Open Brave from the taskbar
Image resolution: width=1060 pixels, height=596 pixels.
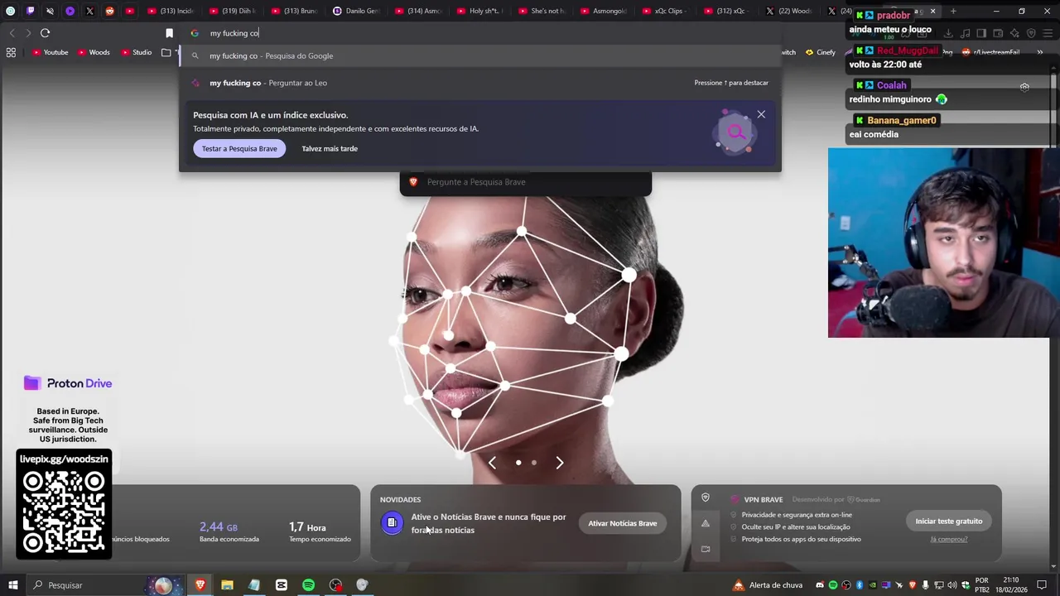[x=200, y=585]
